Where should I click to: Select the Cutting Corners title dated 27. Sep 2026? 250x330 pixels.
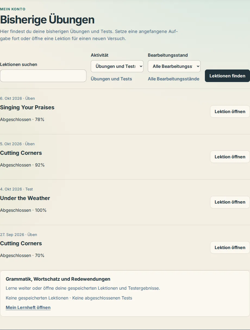21,243
